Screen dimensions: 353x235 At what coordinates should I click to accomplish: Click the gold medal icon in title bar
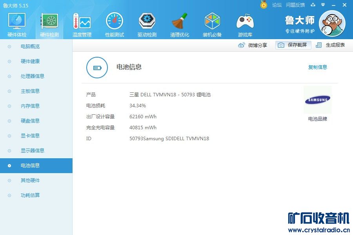[x=264, y=5]
